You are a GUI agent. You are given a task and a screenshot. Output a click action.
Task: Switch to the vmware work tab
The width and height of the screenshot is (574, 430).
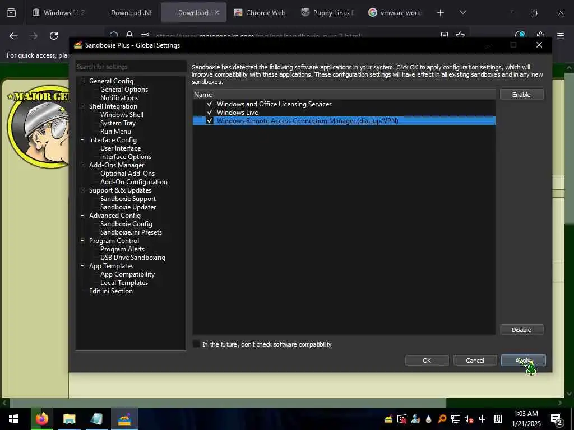click(395, 12)
